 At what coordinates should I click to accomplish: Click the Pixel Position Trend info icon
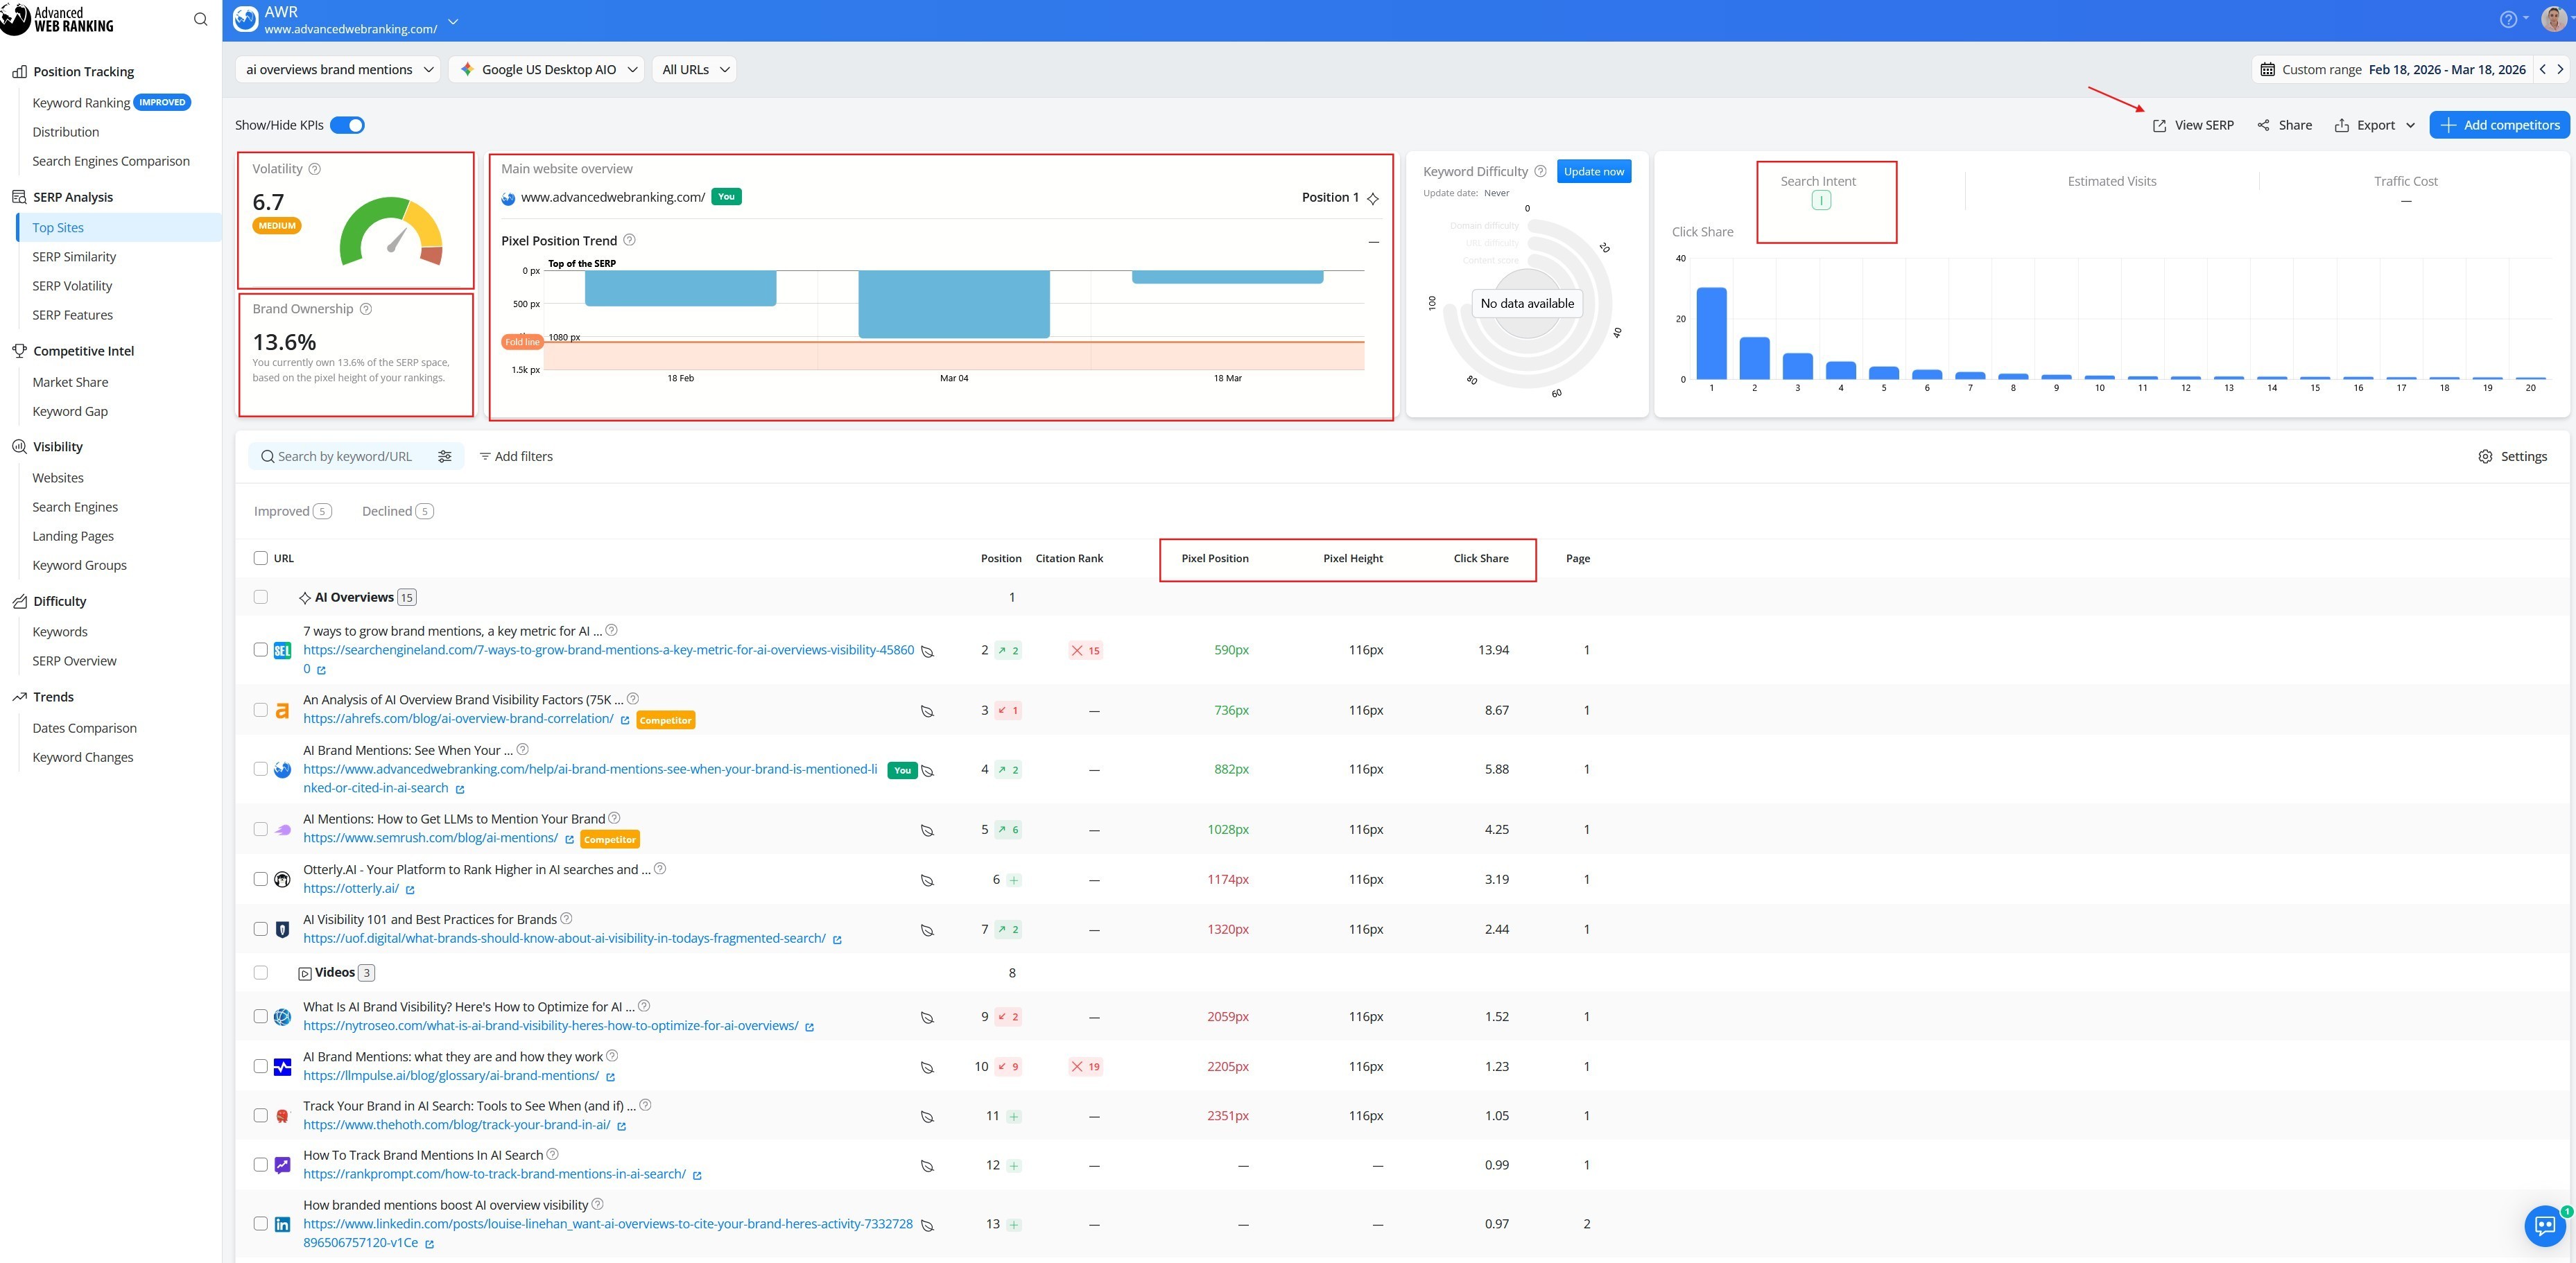point(629,240)
